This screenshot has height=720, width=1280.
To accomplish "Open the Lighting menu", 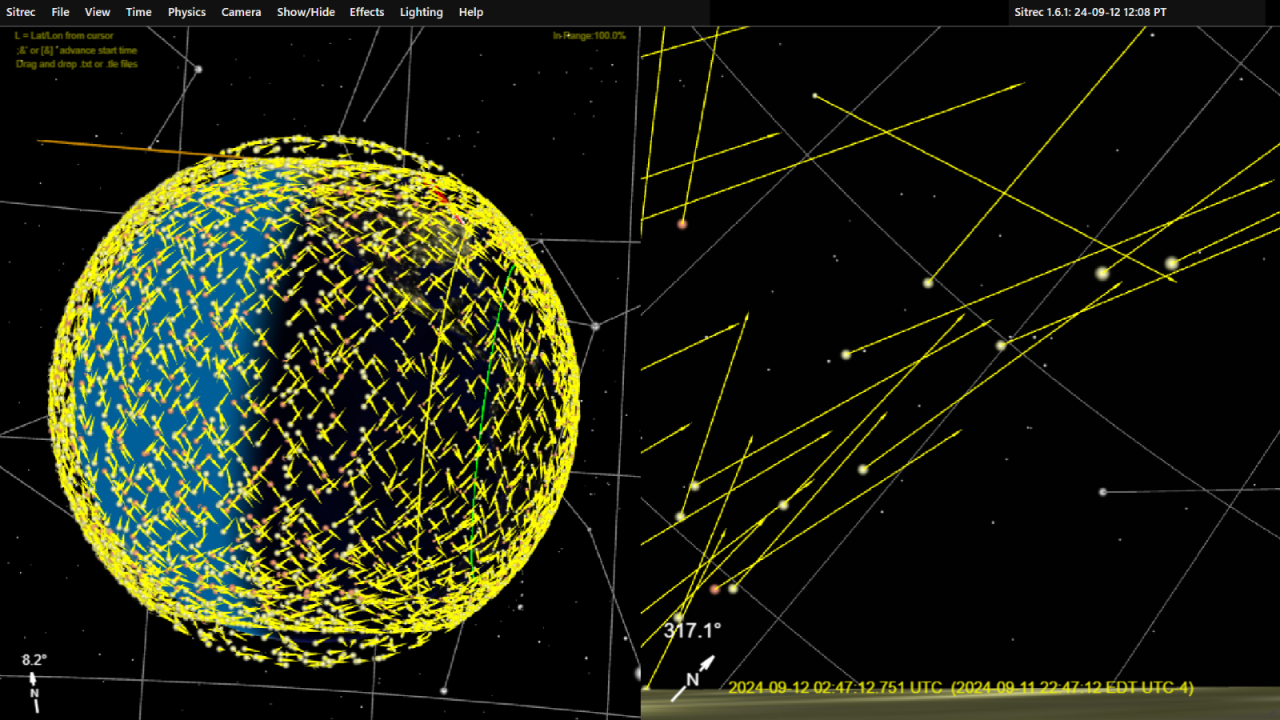I will coord(421,12).
